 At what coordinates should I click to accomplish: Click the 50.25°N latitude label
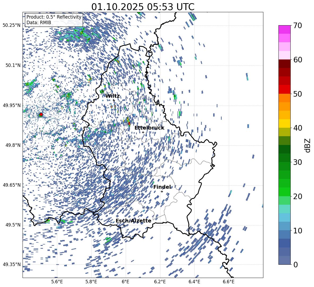pos(12,25)
